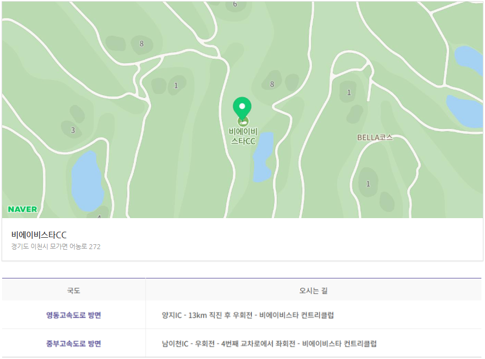Select the hole 3 marker on the map
The image size is (485, 359).
[x=73, y=130]
